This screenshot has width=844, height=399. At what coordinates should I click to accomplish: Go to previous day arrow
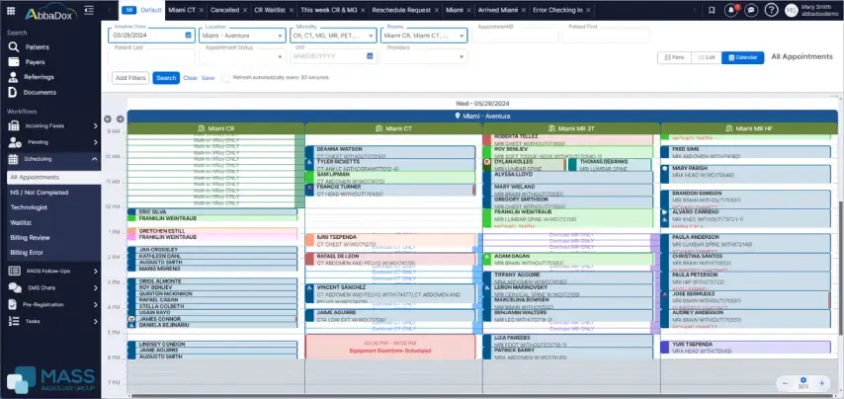(108, 119)
